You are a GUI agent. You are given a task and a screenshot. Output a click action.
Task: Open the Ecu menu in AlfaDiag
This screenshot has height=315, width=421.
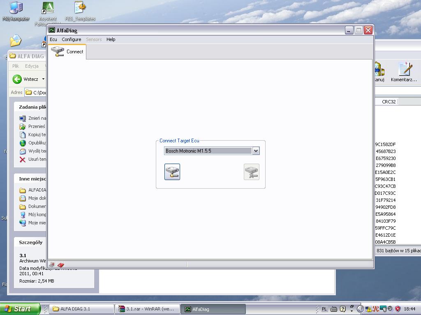pyautogui.click(x=53, y=39)
